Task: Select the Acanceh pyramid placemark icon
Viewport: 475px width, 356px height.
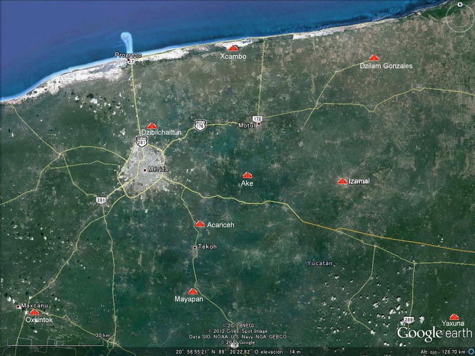Action: pyautogui.click(x=199, y=224)
